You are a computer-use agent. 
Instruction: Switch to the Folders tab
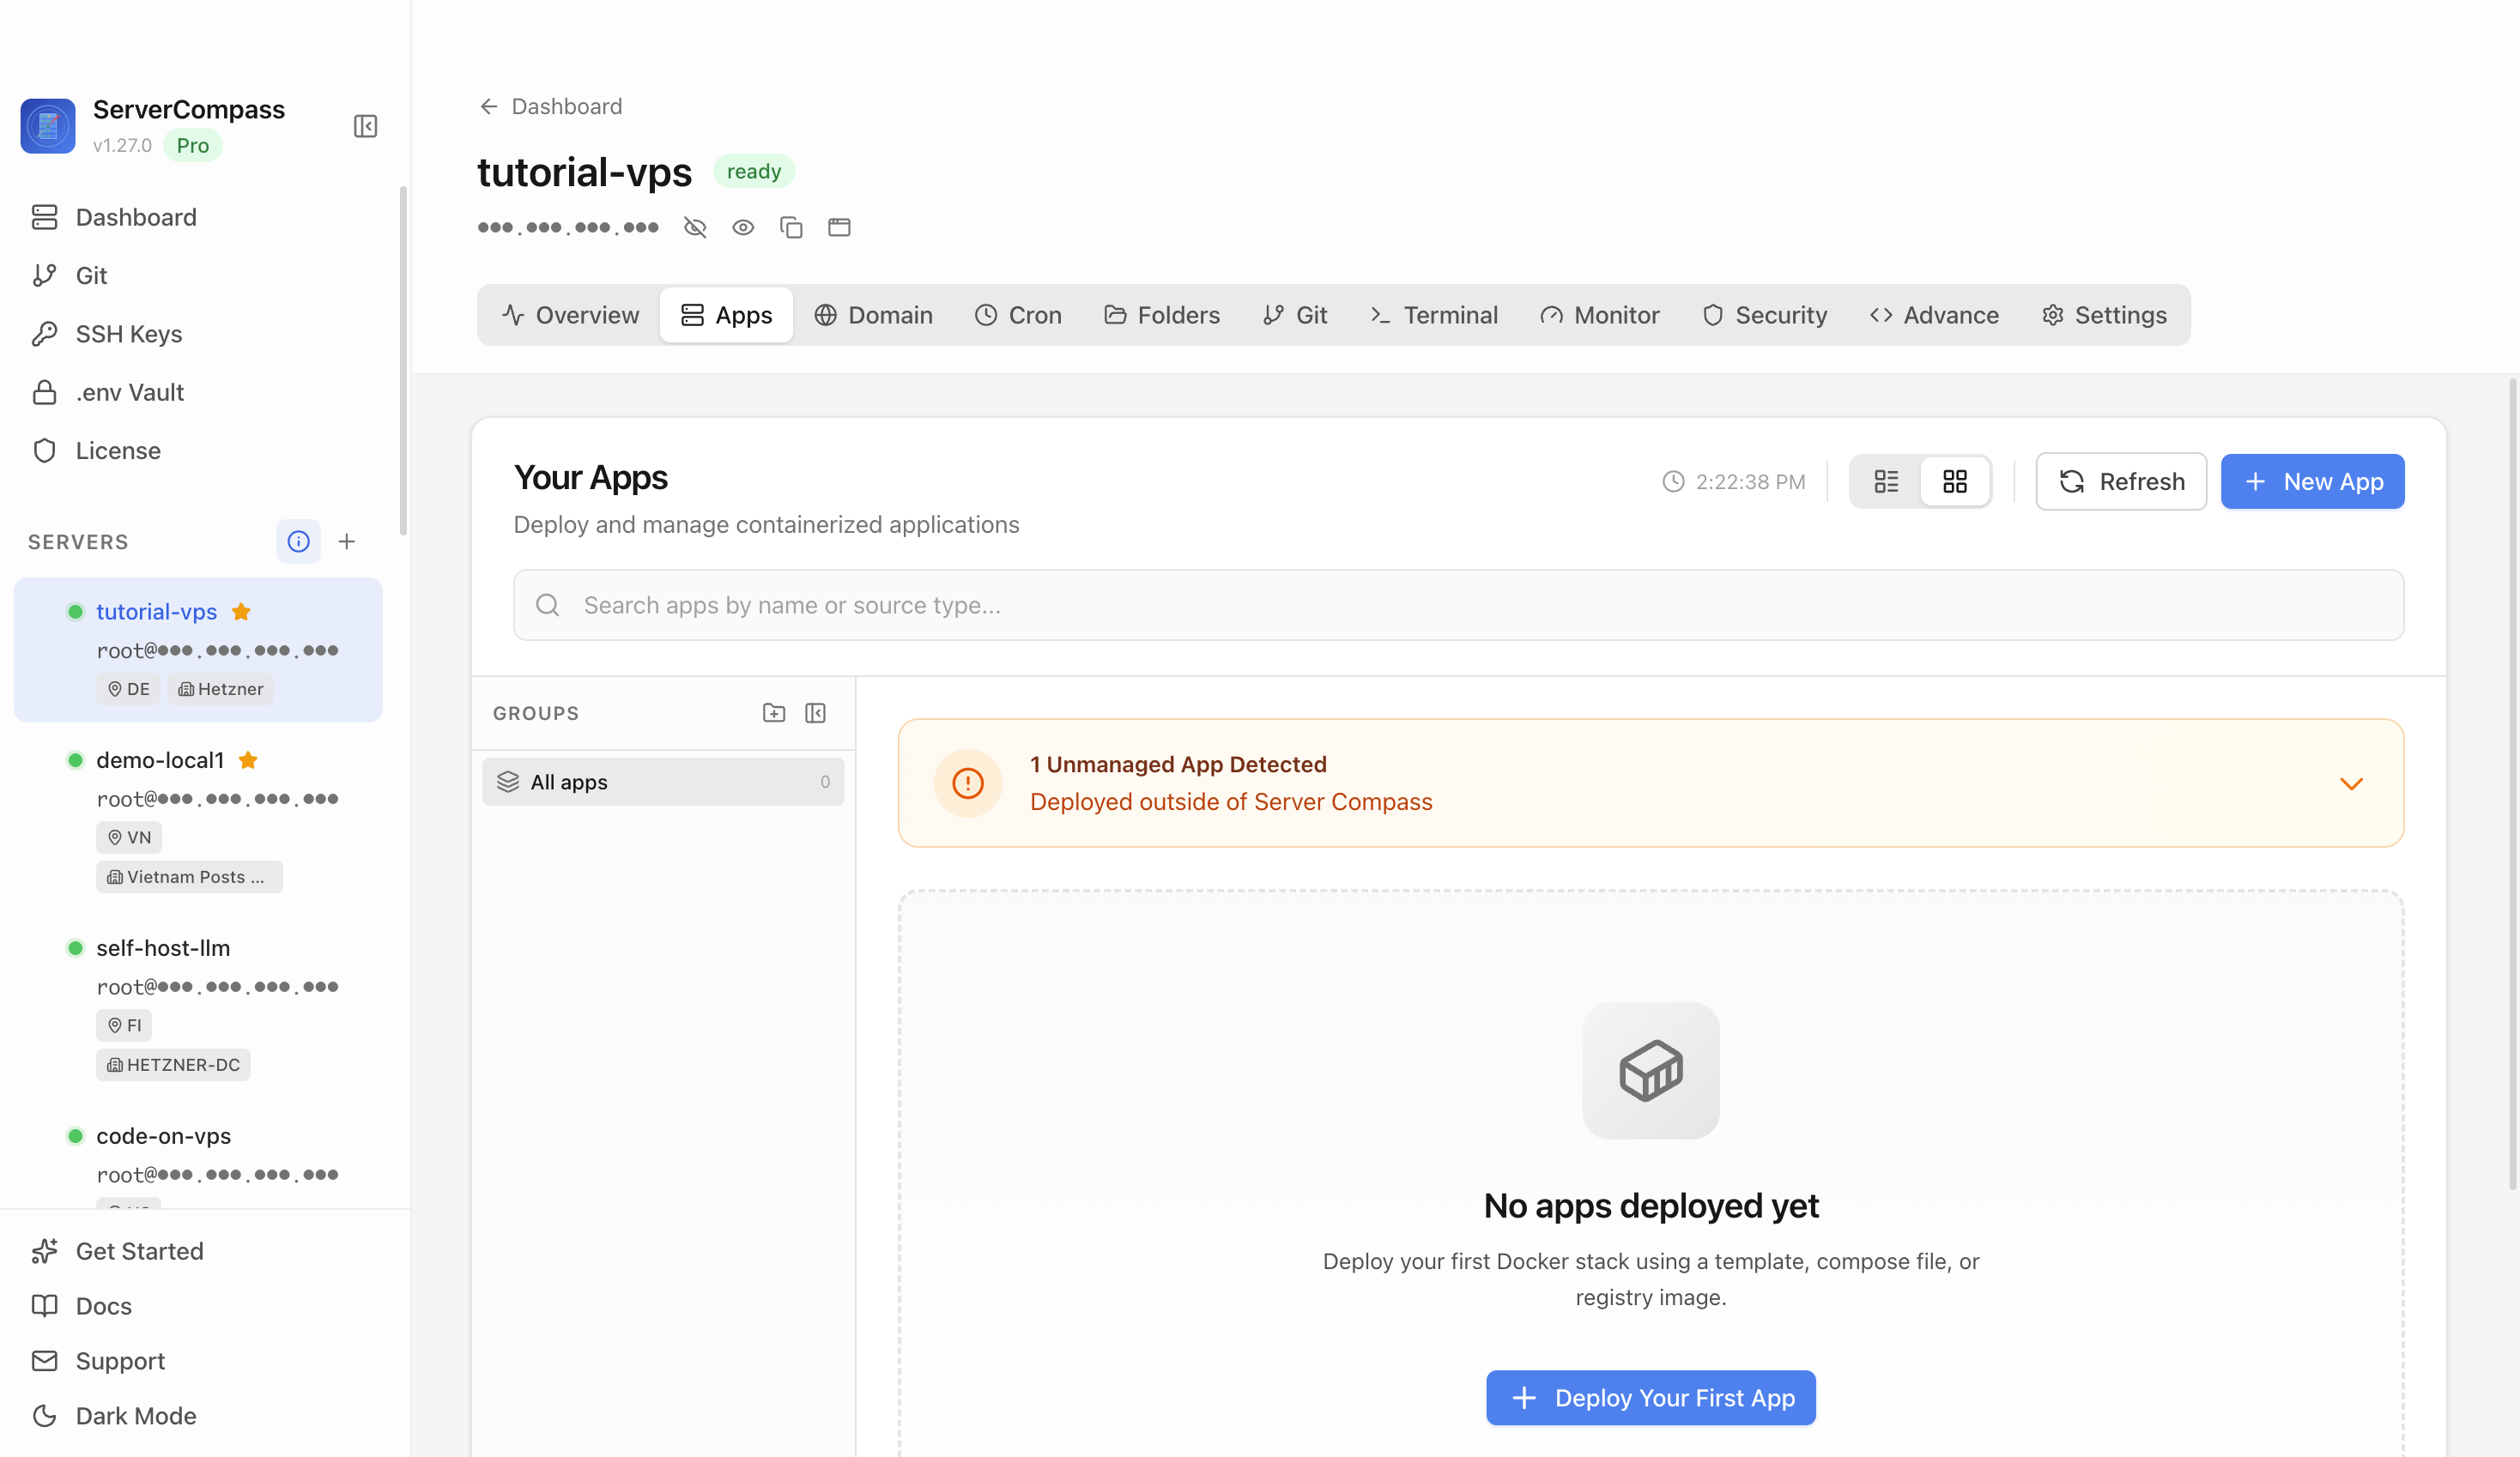pyautogui.click(x=1162, y=315)
